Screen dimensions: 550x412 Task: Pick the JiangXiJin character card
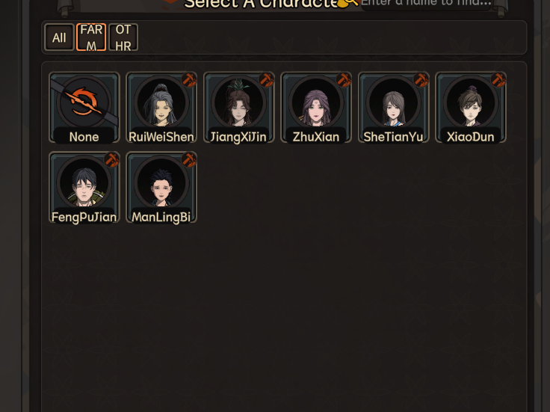point(239,108)
